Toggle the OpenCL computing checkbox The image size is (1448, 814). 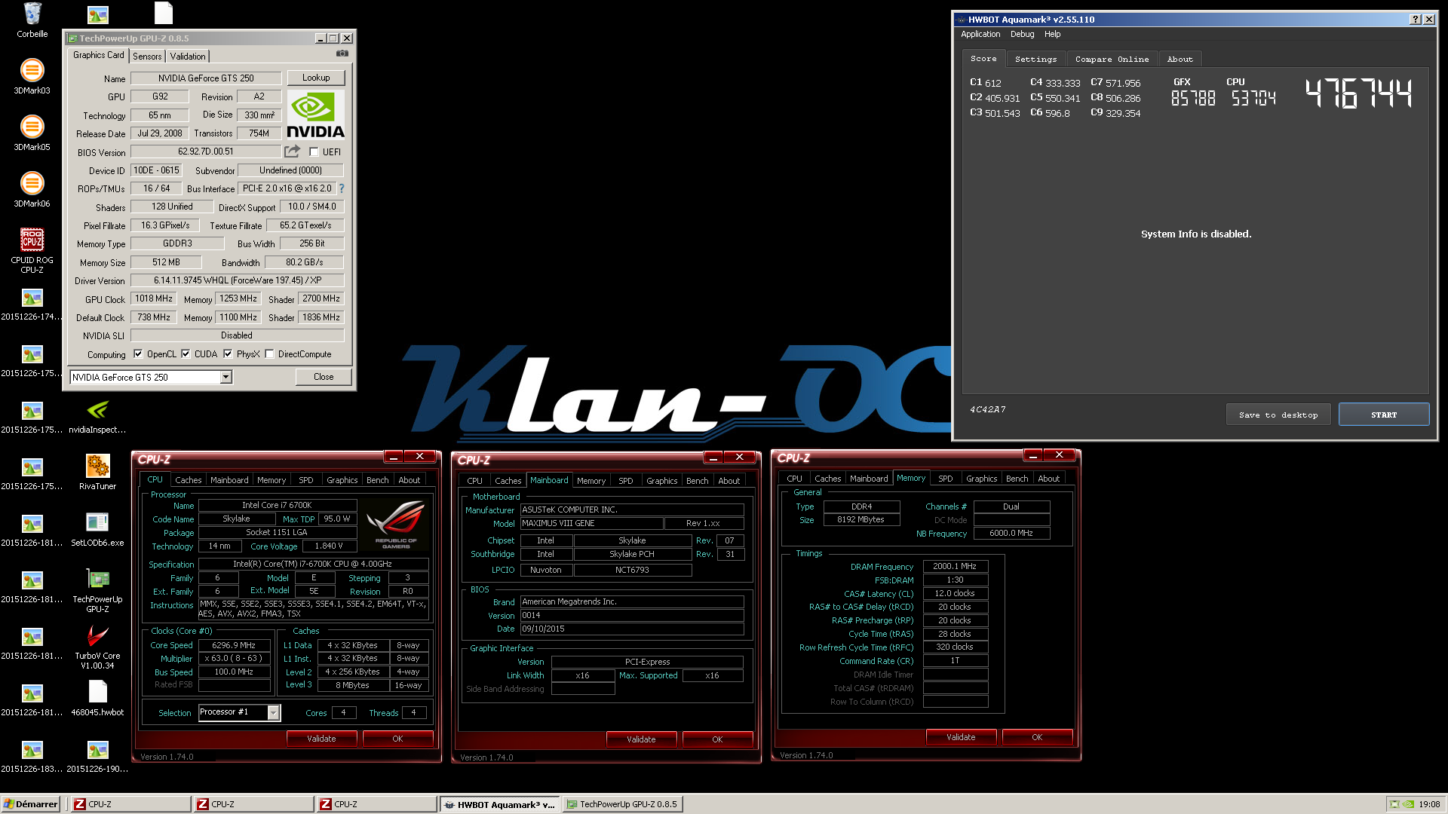(138, 354)
